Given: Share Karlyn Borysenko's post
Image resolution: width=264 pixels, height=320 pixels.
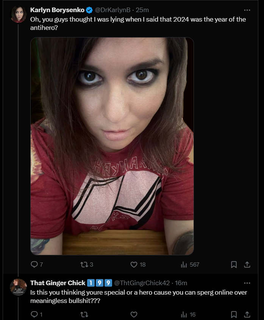Looking at the screenshot, I should click(x=247, y=264).
